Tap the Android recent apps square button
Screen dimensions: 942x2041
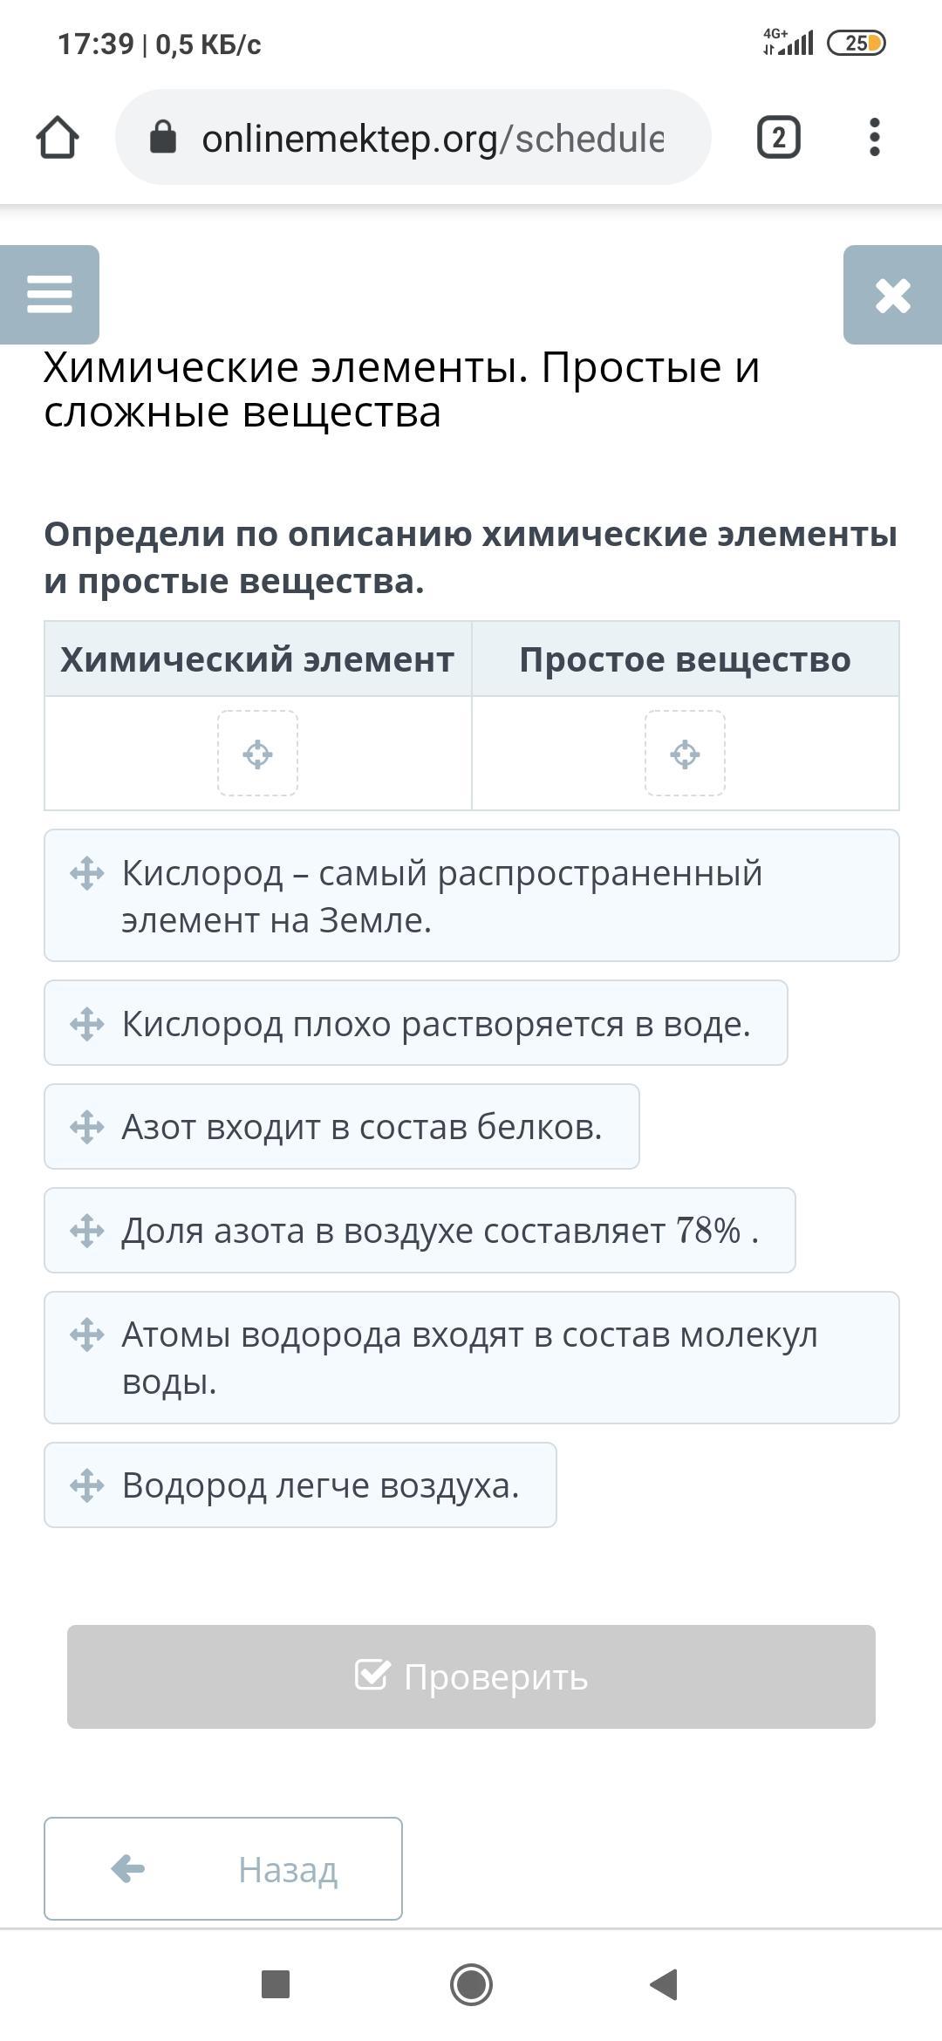pyautogui.click(x=276, y=1984)
